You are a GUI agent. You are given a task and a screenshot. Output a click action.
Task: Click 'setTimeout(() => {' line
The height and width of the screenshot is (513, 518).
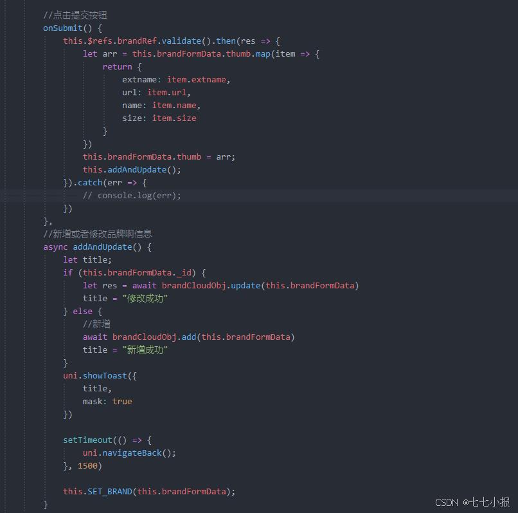tap(107, 440)
